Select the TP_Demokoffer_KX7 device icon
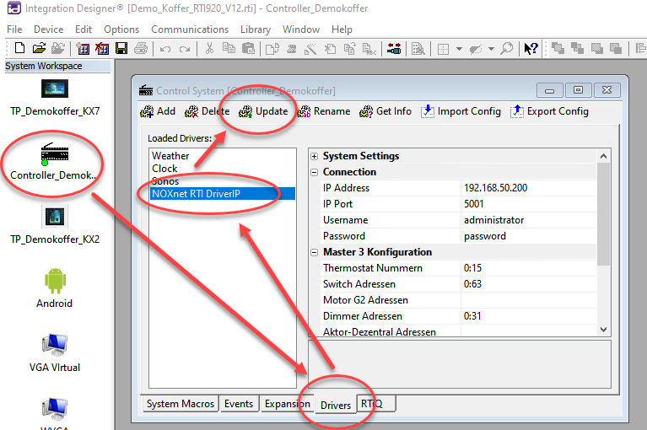This screenshot has width=647, height=430. tap(55, 89)
